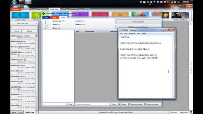
Task: Open the Notepad View menu
Action: pyautogui.click(x=138, y=34)
